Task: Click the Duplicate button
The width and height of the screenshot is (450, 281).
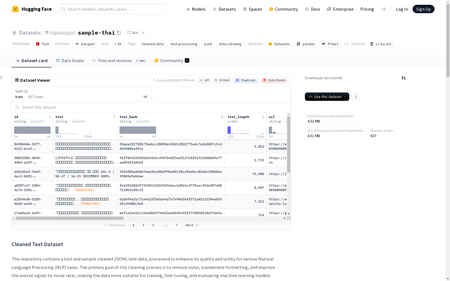Action: click(x=246, y=80)
